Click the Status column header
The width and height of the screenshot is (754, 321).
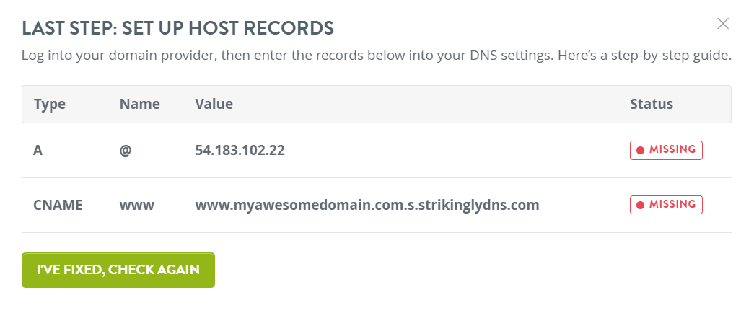[652, 105]
